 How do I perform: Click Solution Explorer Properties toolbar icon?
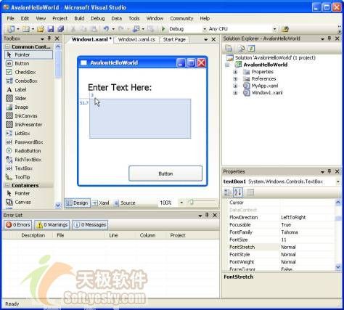point(229,49)
